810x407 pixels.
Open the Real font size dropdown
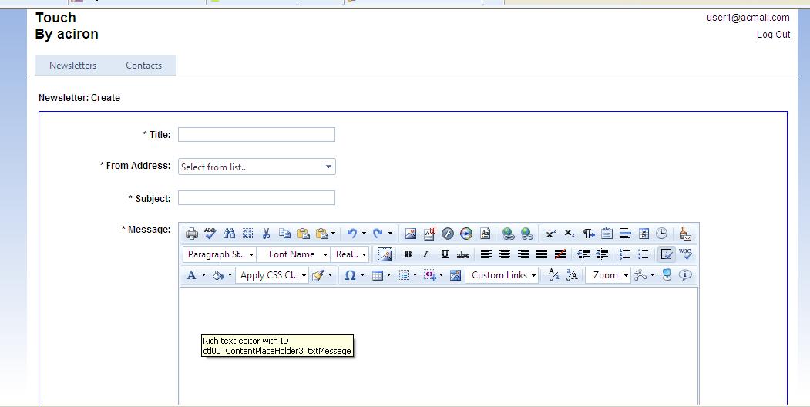click(x=350, y=254)
